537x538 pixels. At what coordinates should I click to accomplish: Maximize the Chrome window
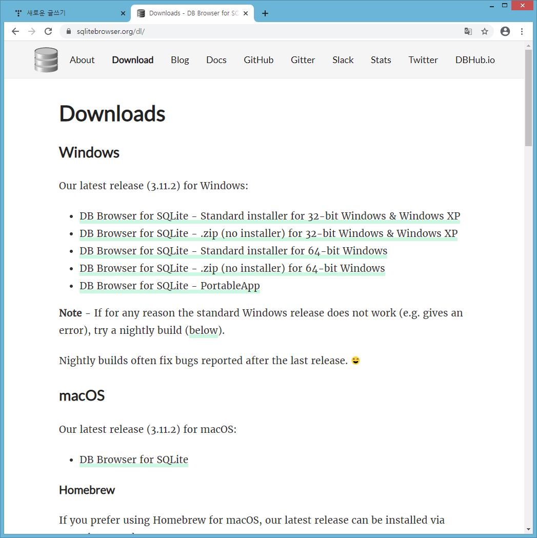tap(504, 6)
